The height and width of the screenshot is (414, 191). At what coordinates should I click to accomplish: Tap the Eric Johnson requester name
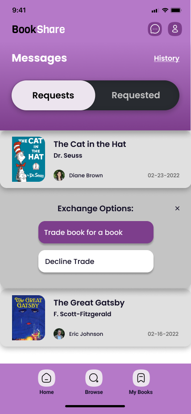pyautogui.click(x=86, y=334)
